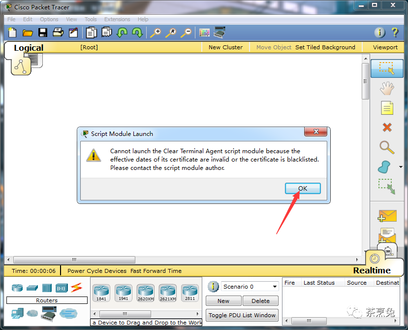Image resolution: width=408 pixels, height=330 pixels.
Task: Click the Add Simple PDU envelope icon
Action: tap(387, 216)
